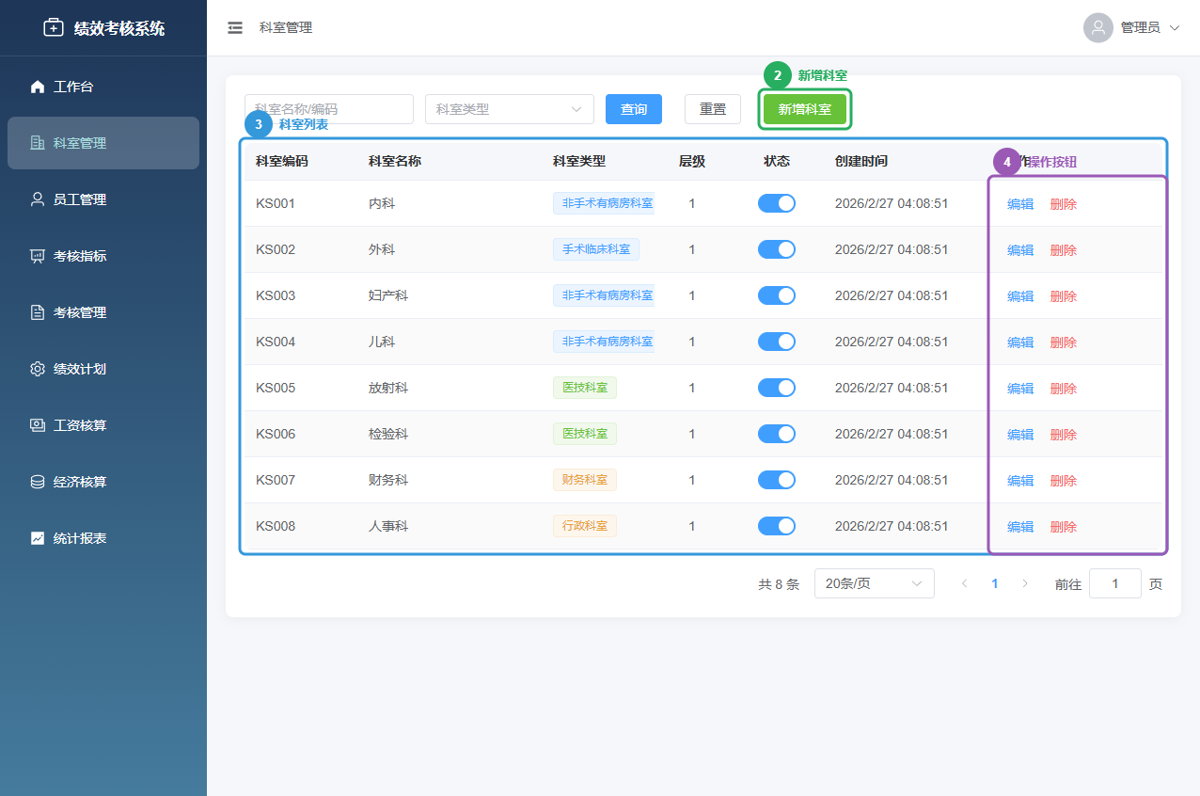Screen dimensions: 1200x796
Task: Expand the 管理员 user menu arrow
Action: [x=1174, y=28]
